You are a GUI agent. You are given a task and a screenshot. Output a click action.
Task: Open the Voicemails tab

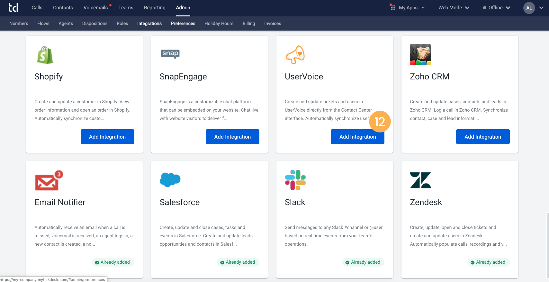[96, 8]
